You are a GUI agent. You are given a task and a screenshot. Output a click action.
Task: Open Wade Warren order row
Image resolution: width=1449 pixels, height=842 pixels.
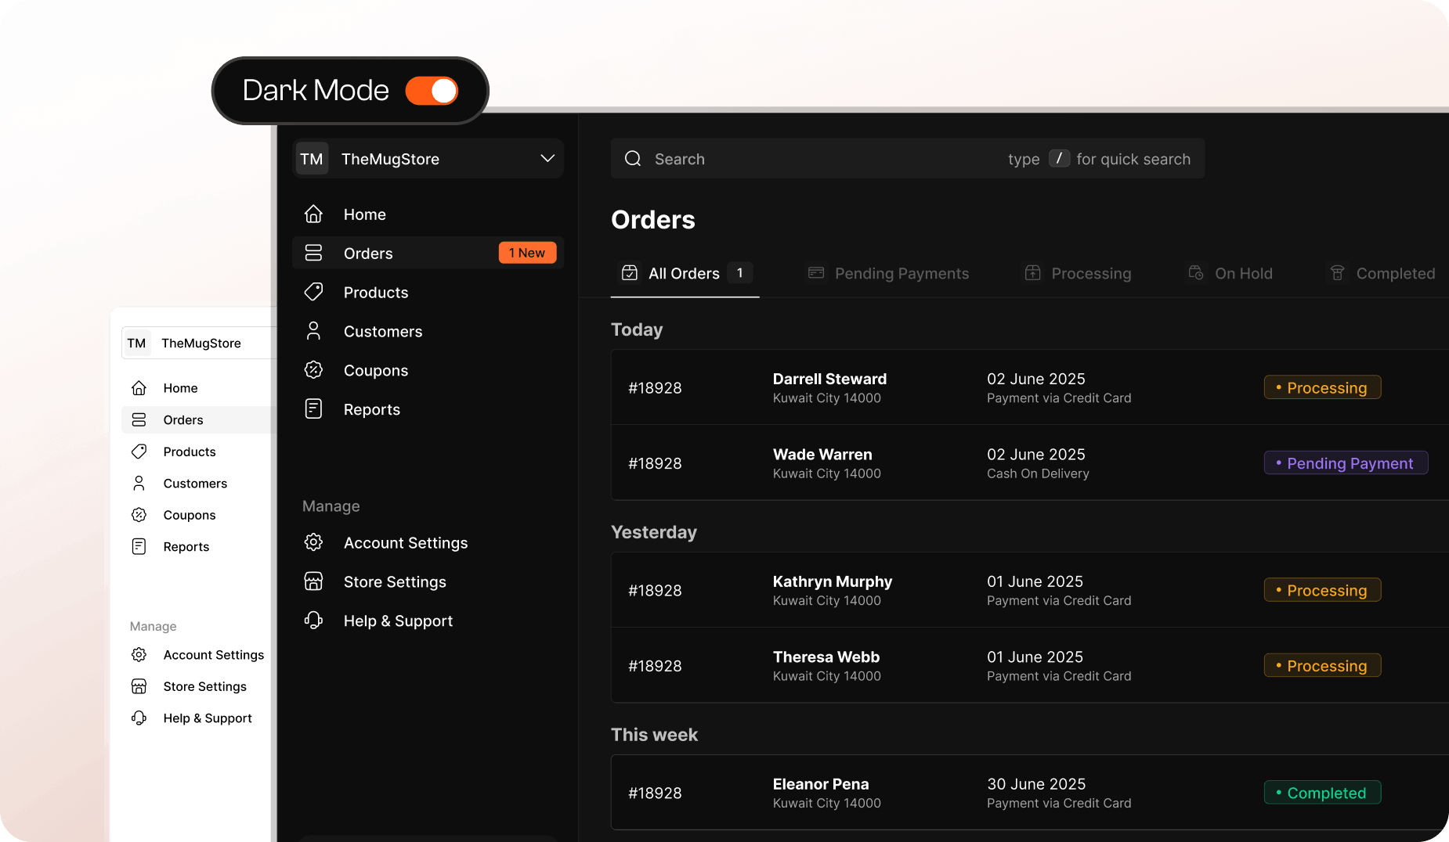point(1029,462)
